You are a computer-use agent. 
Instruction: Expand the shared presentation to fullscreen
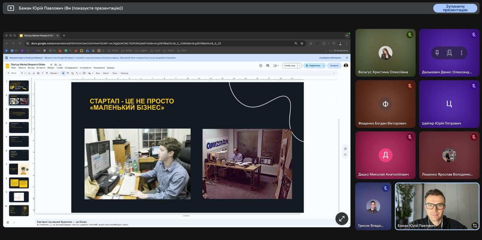tap(342, 219)
